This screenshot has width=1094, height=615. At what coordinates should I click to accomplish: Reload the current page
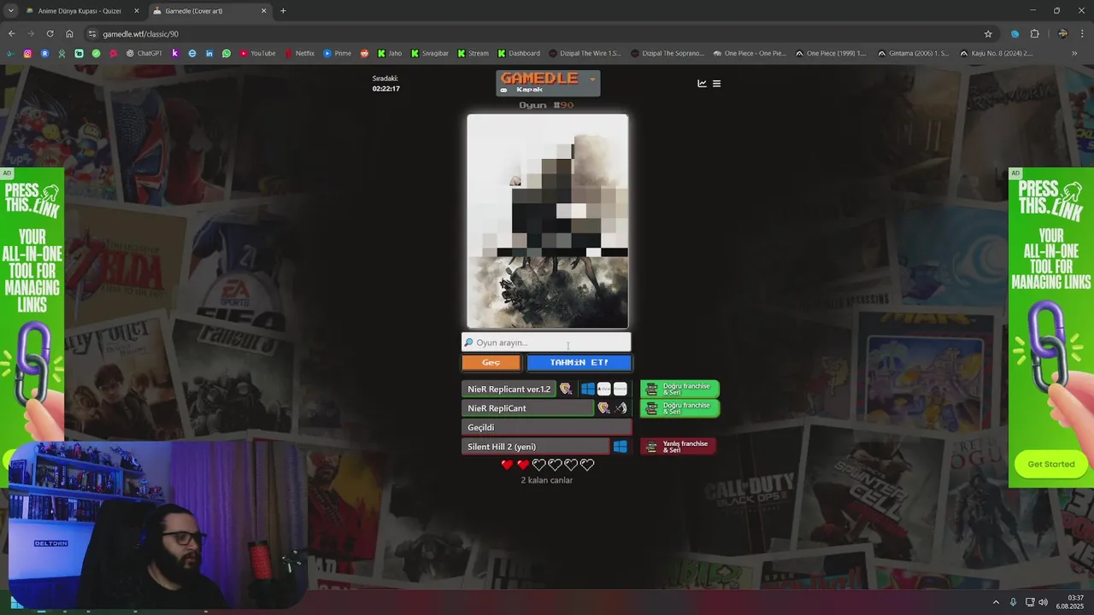point(50,33)
